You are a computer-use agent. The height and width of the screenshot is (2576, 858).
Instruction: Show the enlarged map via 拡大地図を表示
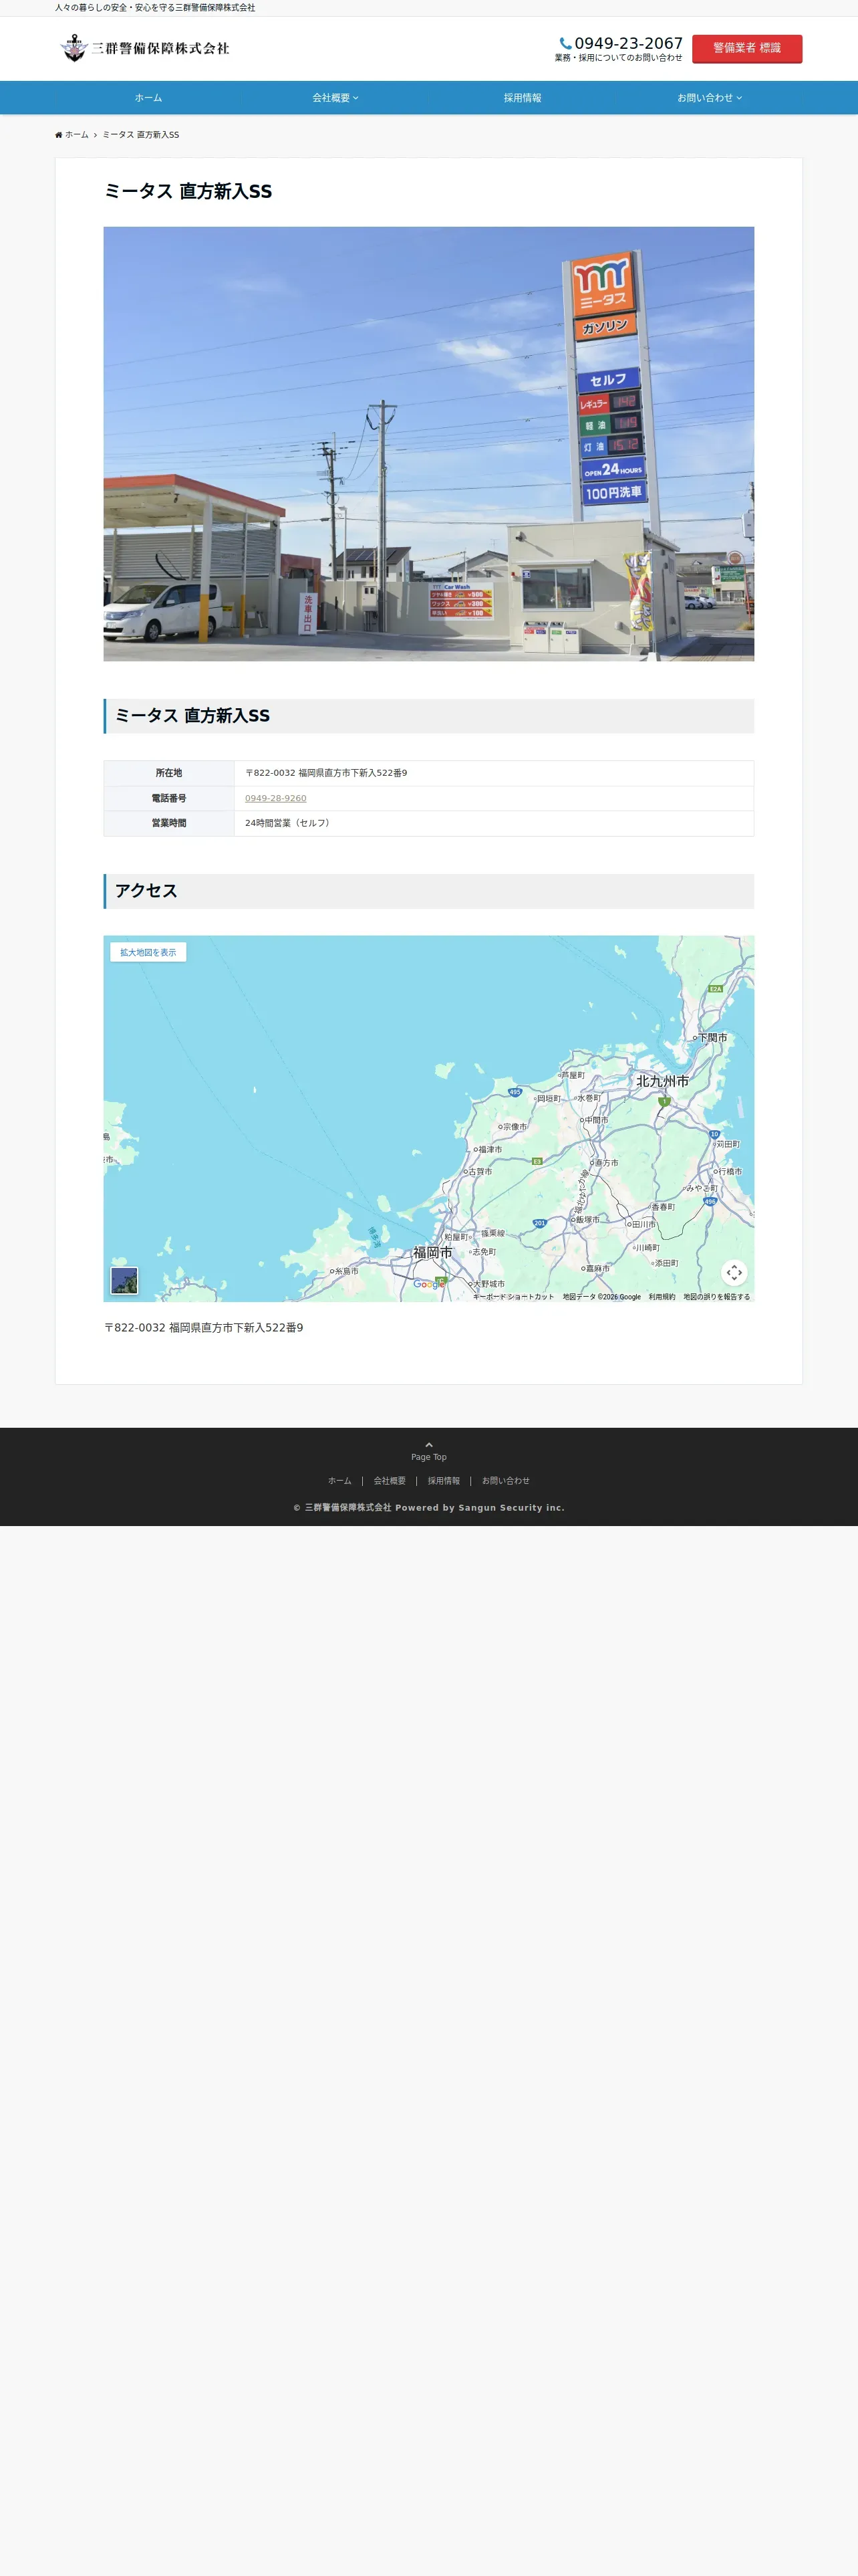148,952
